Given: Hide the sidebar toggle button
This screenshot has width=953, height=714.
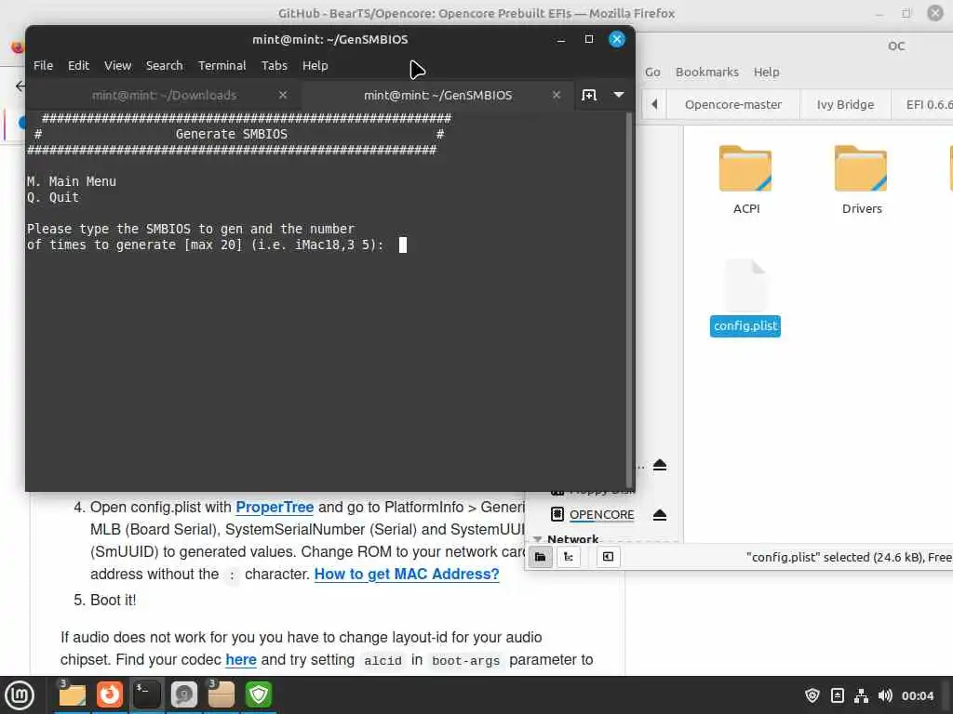Looking at the screenshot, I should pos(608,557).
